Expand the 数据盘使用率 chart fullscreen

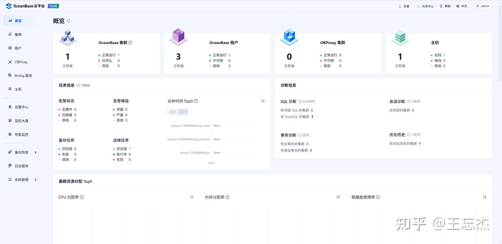click(485, 197)
